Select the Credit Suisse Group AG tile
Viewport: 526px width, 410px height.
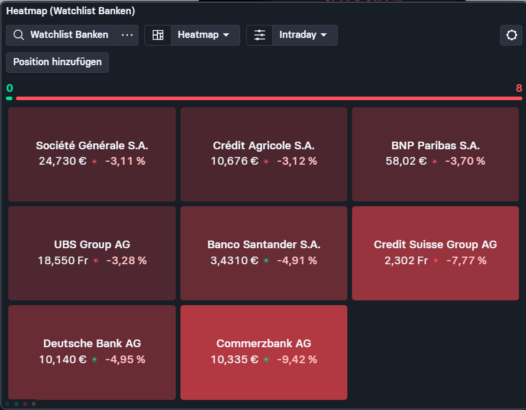point(435,253)
